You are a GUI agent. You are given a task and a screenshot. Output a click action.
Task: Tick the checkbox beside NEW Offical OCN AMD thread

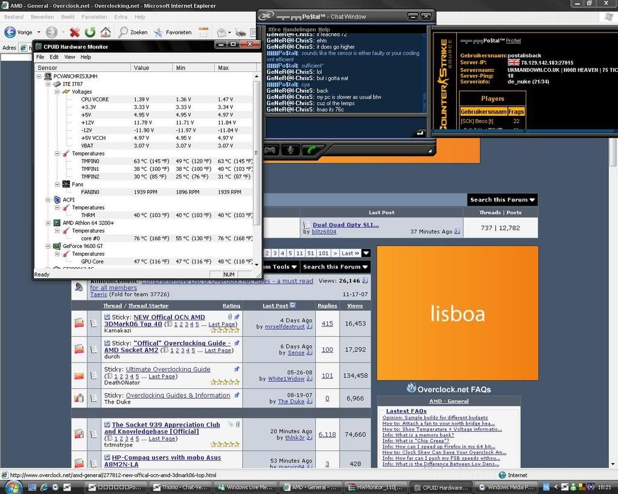(107, 317)
